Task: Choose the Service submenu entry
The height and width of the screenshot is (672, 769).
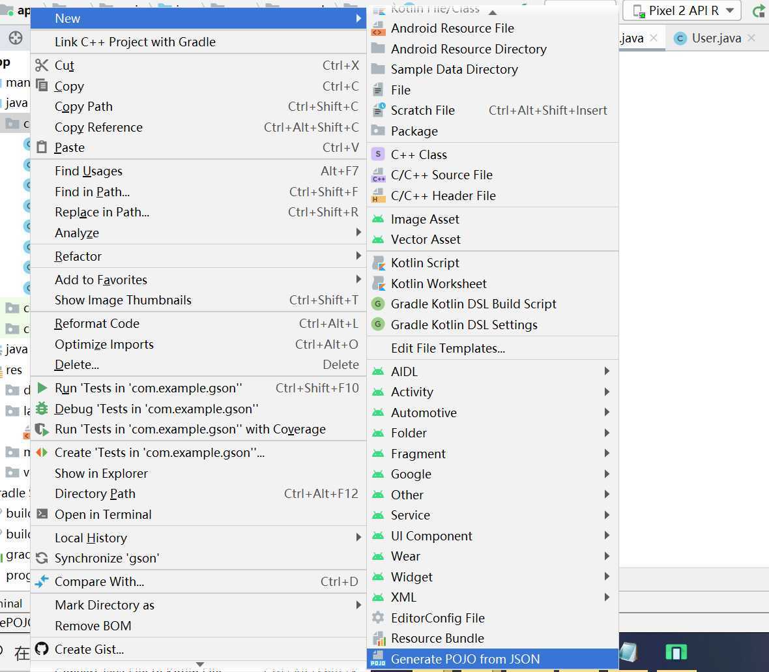Action: click(493, 515)
